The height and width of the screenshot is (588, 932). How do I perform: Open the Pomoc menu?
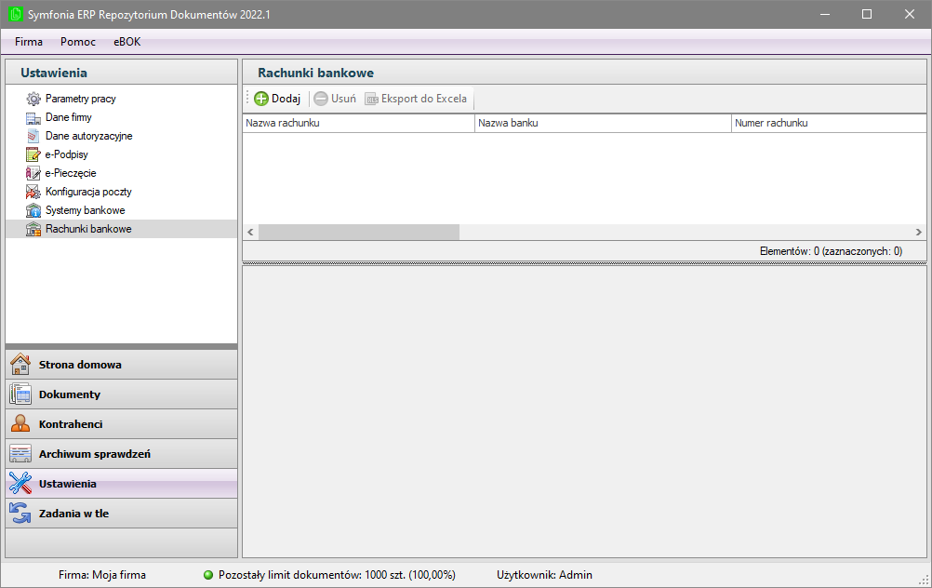[x=78, y=42]
